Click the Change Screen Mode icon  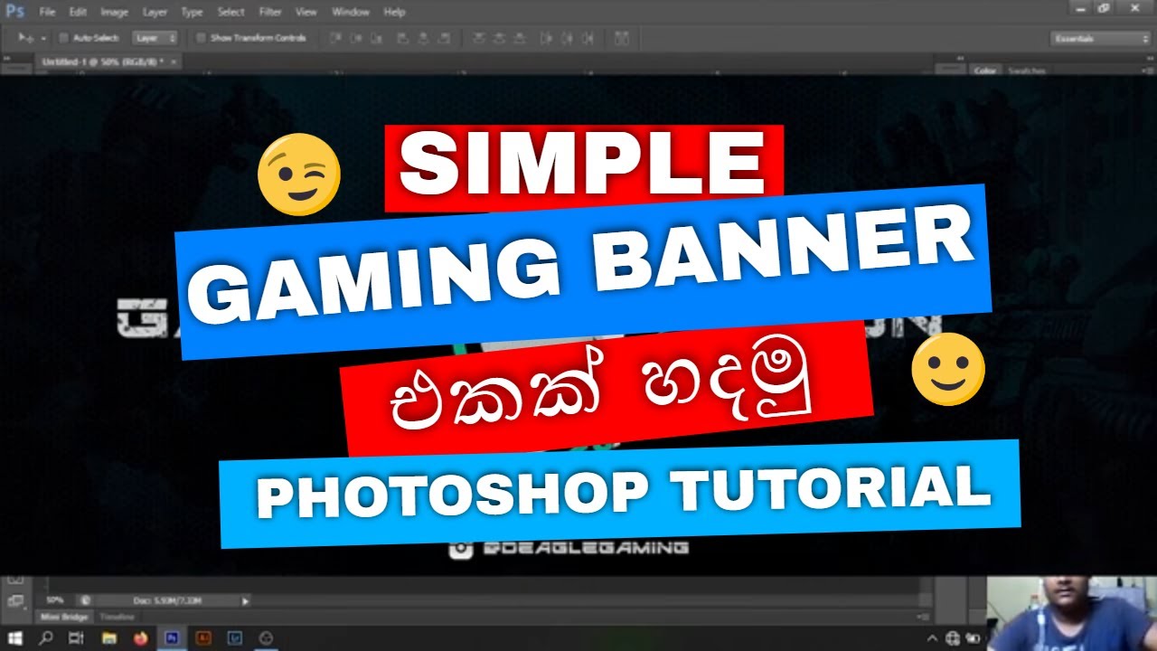pos(15,601)
